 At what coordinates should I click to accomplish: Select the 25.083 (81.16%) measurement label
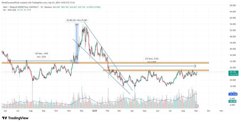[x=77, y=20]
